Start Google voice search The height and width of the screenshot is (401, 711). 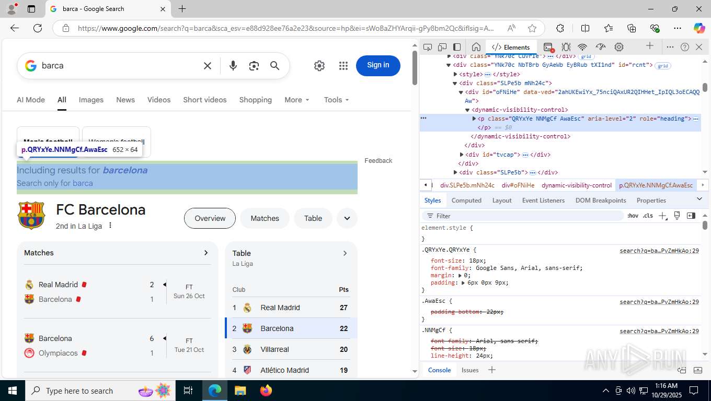pyautogui.click(x=233, y=66)
